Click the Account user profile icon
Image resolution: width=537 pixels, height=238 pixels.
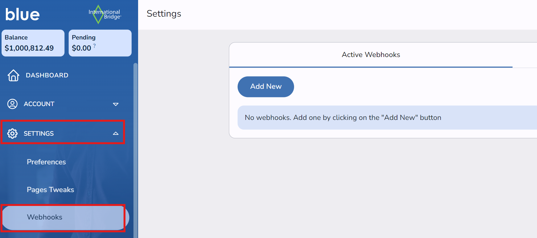coord(12,104)
